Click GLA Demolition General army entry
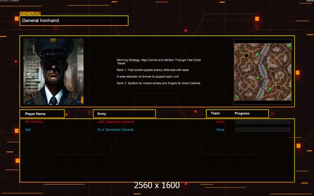 (115, 130)
